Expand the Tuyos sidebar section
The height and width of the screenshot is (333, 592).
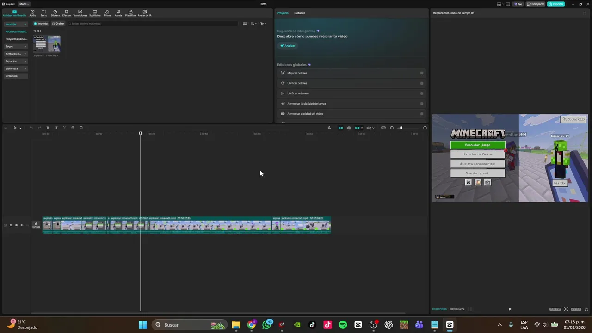pos(16,46)
